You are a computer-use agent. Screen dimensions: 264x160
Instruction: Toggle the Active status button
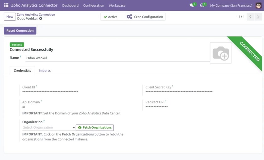(x=113, y=17)
